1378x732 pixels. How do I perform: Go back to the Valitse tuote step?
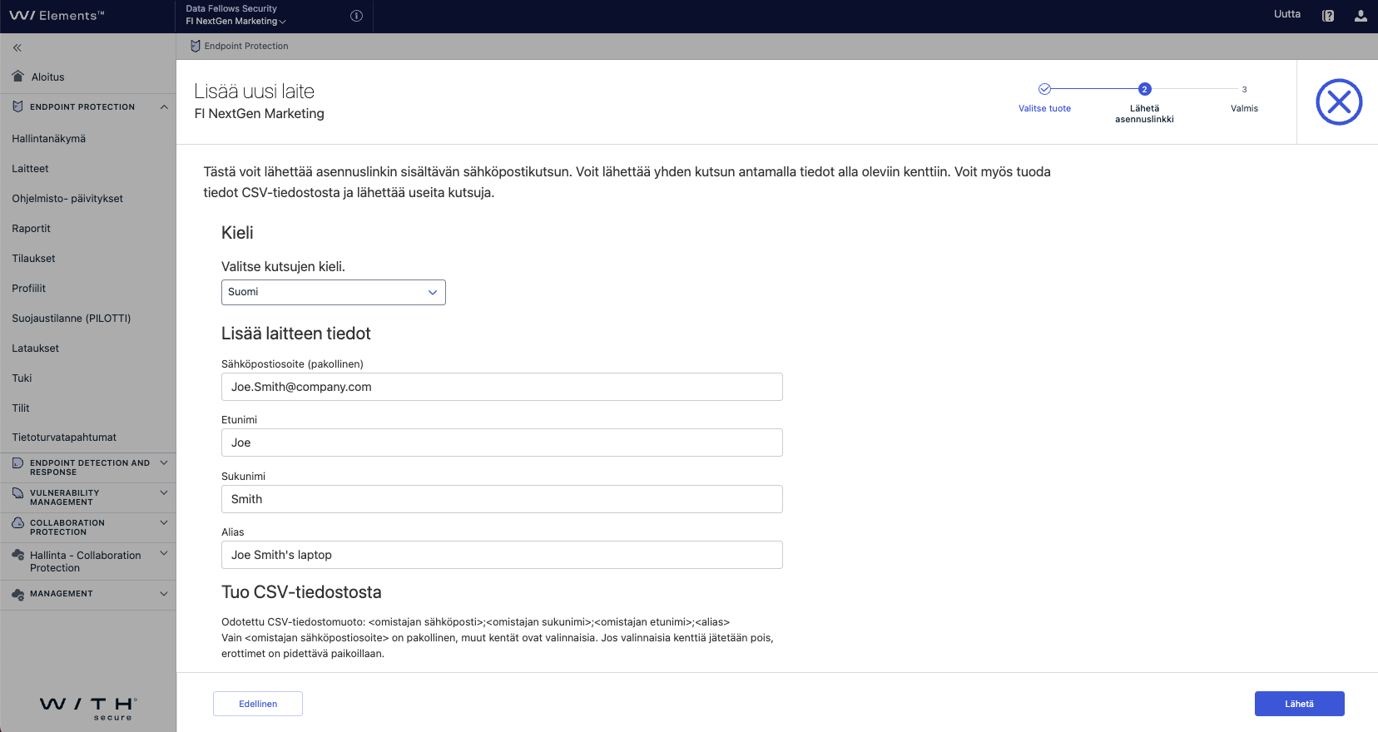[x=1044, y=90]
